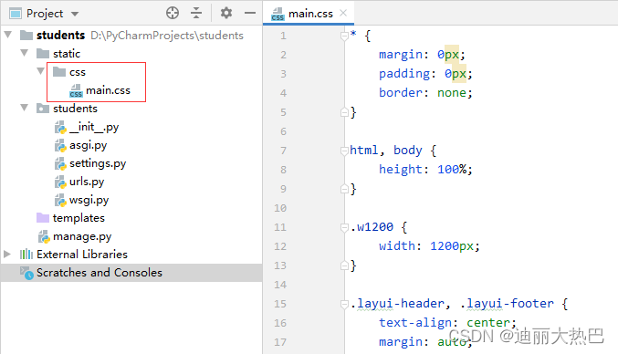The image size is (618, 354).
Task: Click the locate/select opened file crosshair icon
Action: pos(173,13)
